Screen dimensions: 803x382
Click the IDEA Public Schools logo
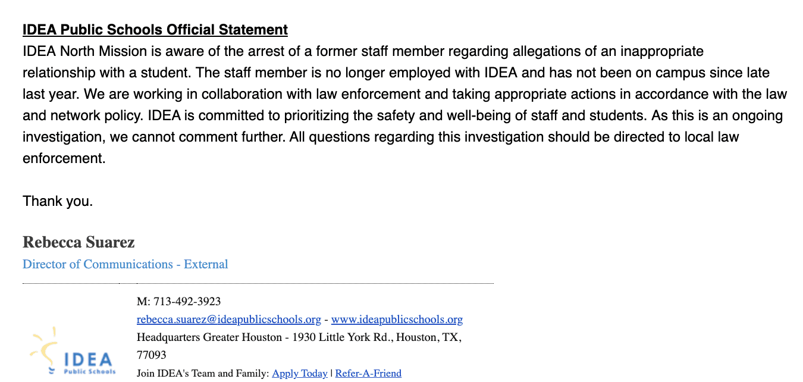(73, 355)
